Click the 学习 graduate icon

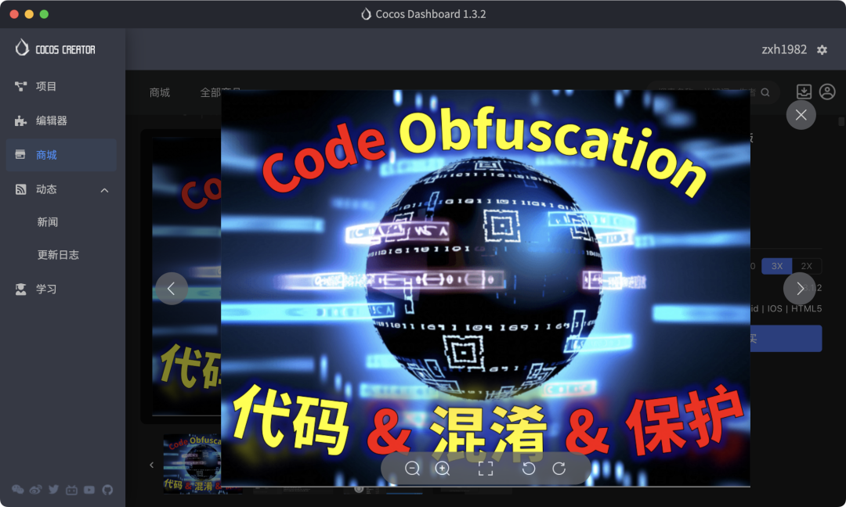20,289
